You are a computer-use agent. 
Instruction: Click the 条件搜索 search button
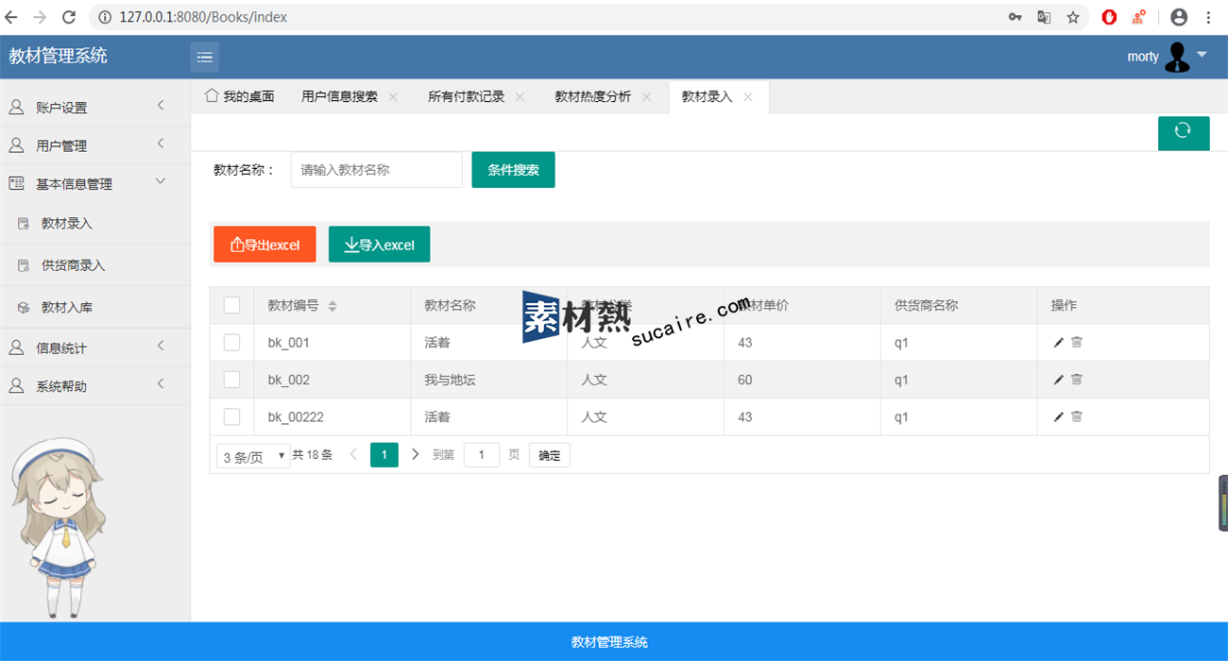click(513, 170)
